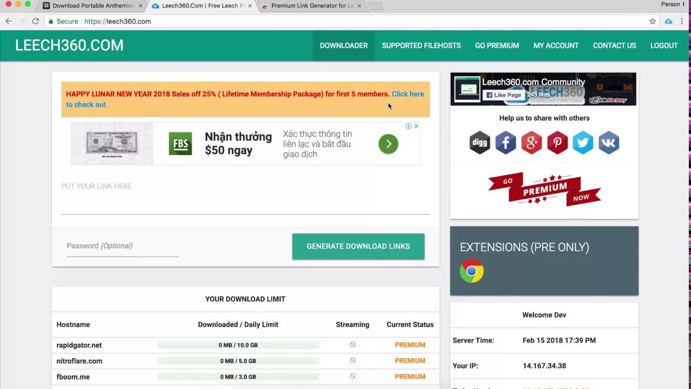Click the 'Downloaded / Daily Limit' header
The width and height of the screenshot is (691, 389).
point(238,325)
